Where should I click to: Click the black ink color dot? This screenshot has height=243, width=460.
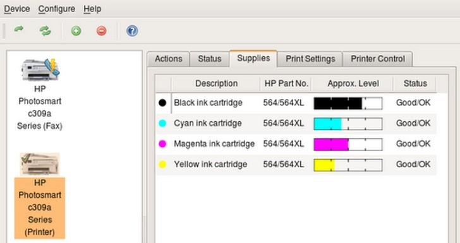click(162, 103)
